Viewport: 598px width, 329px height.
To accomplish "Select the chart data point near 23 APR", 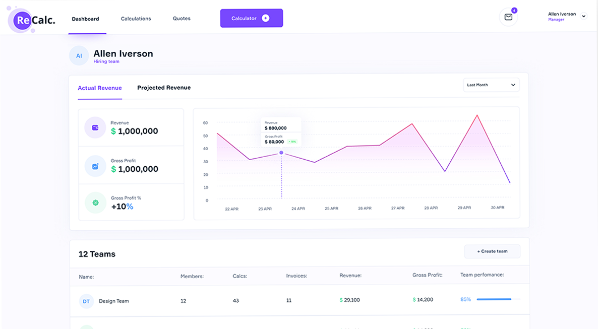I will [281, 153].
